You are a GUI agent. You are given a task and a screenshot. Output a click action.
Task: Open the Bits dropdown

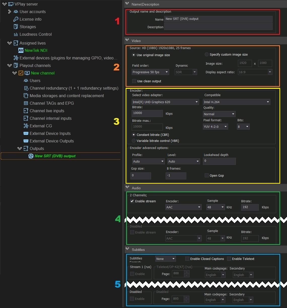point(243,127)
